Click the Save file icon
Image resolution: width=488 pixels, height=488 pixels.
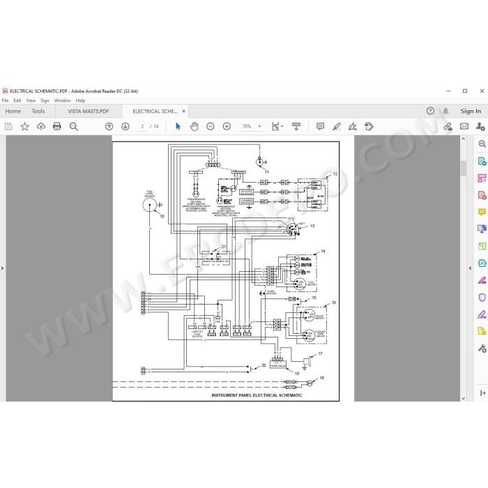pyautogui.click(x=8, y=126)
